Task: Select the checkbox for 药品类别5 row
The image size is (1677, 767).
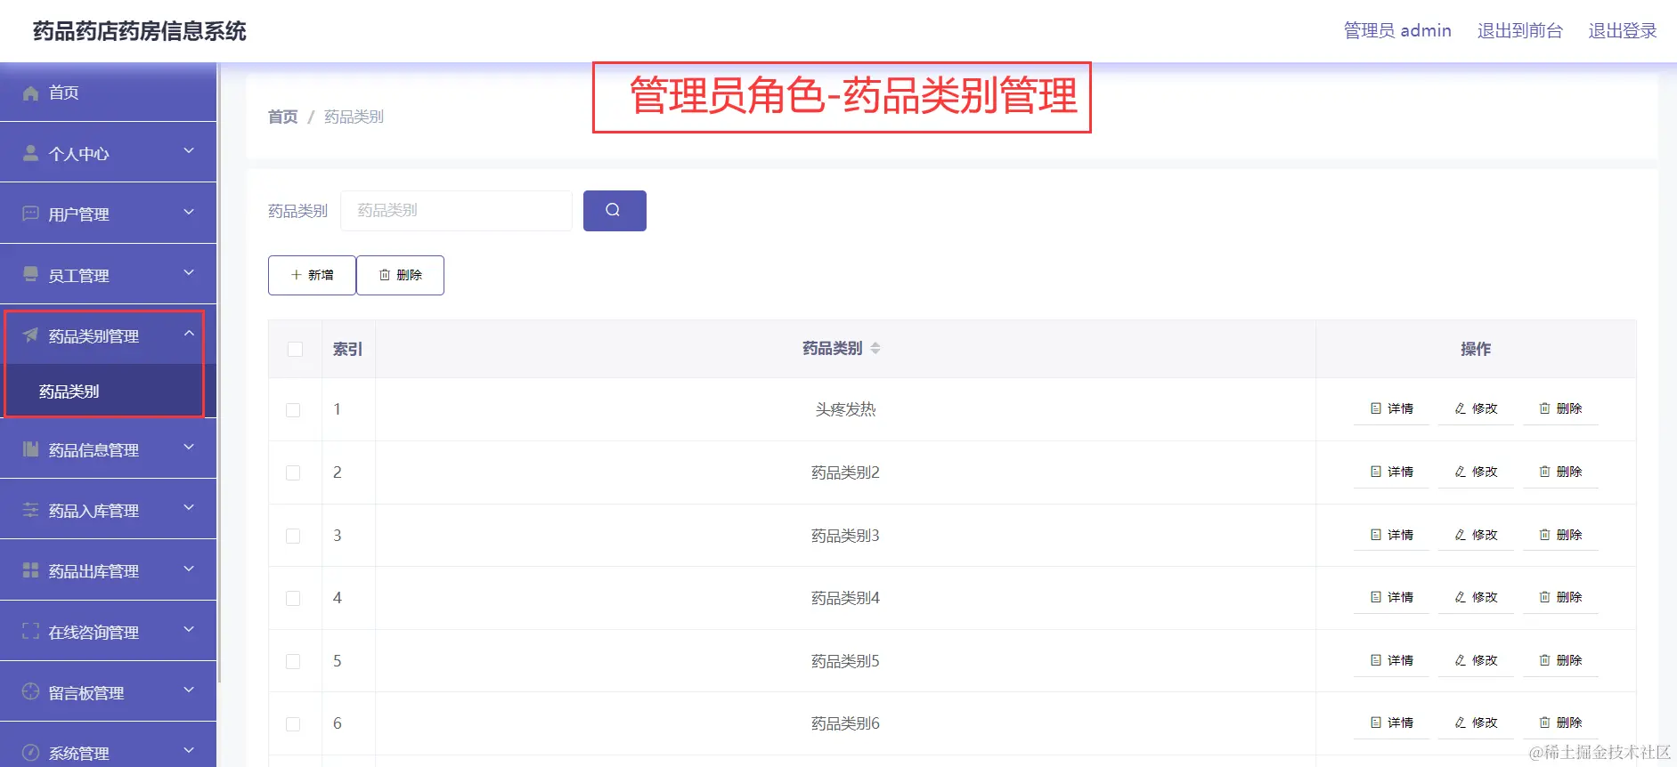Action: (293, 661)
